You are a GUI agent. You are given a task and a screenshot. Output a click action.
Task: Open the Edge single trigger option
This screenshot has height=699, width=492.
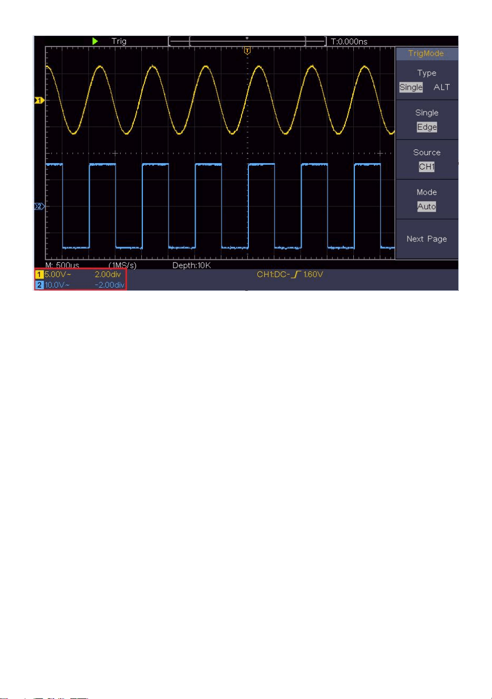(427, 127)
